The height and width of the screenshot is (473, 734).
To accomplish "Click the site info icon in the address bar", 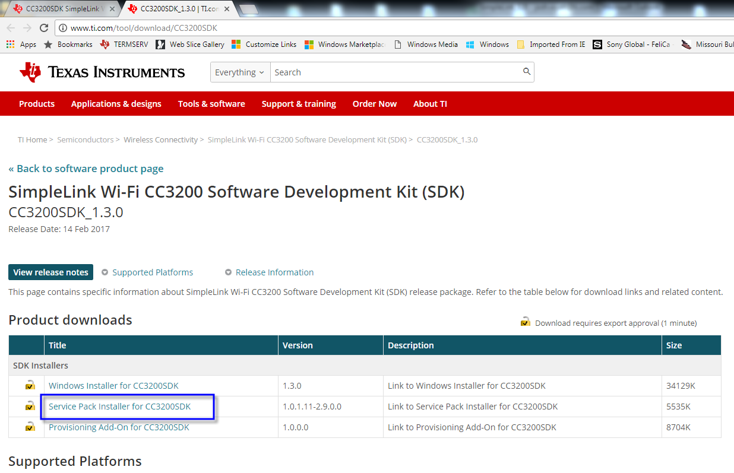I will (62, 28).
